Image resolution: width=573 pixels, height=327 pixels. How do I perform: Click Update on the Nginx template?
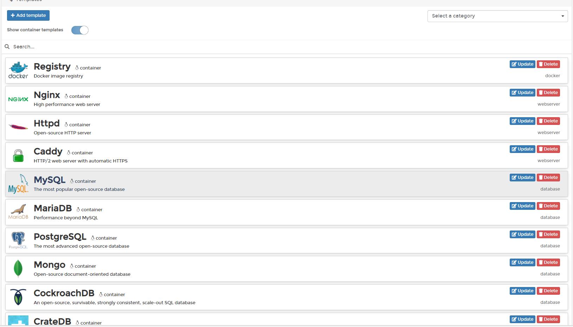tap(522, 92)
